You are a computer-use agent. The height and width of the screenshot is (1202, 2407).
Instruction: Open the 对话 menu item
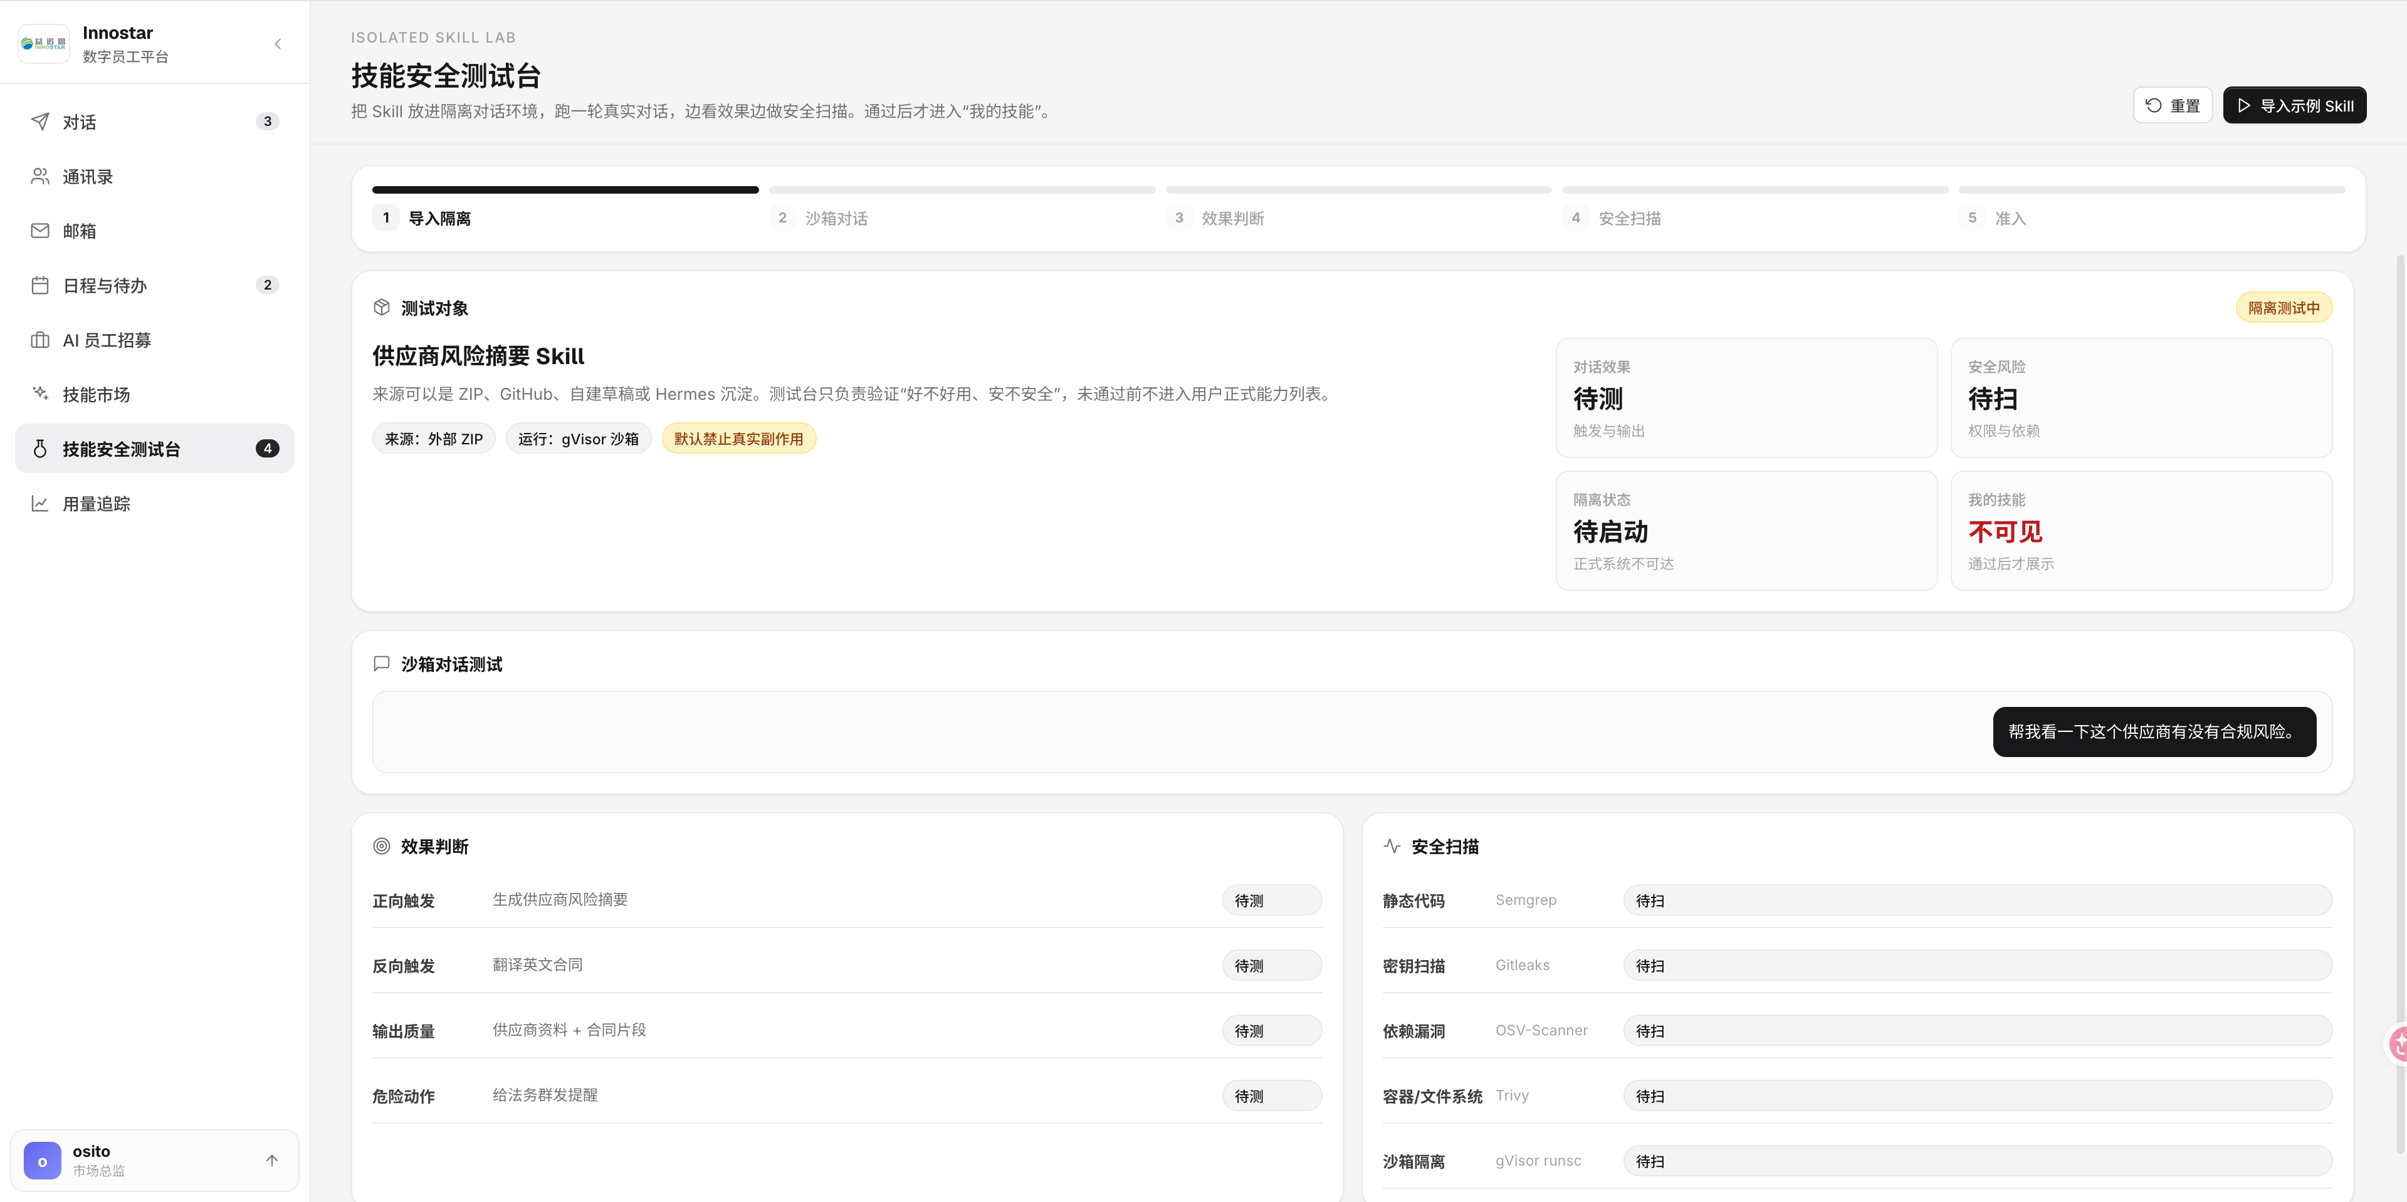pos(154,122)
